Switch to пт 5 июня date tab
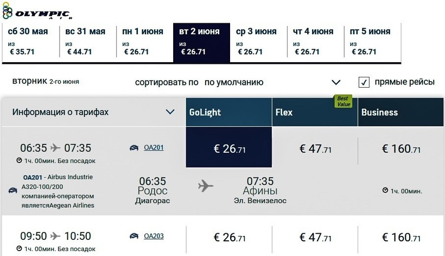This screenshot has width=445, height=256. 371,42
